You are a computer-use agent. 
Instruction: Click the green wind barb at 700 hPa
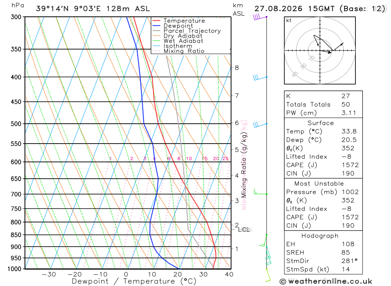(260, 192)
